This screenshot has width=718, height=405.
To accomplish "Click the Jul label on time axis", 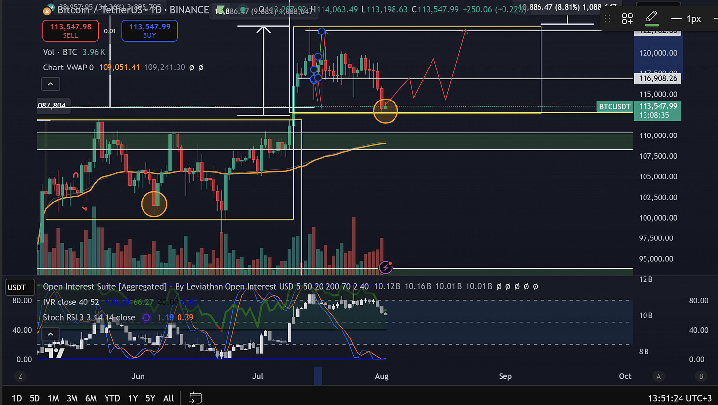I will pyautogui.click(x=257, y=376).
